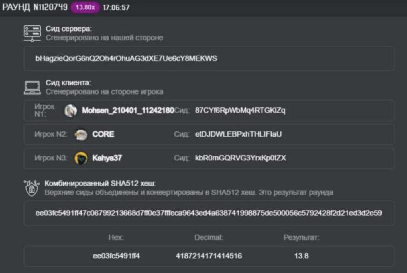407x273 pixels.
Task: Click the client seed laptop icon
Action: (x=32, y=87)
